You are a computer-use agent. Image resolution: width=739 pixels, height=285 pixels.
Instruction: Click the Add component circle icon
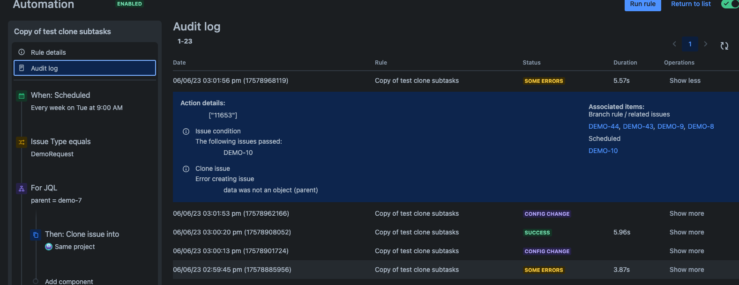[x=36, y=281]
